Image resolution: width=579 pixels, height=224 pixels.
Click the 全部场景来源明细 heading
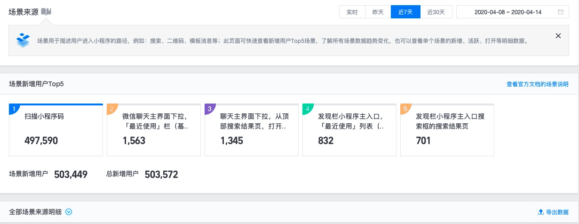35,212
